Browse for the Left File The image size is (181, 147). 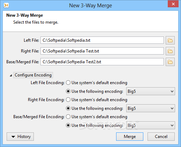[170, 40]
